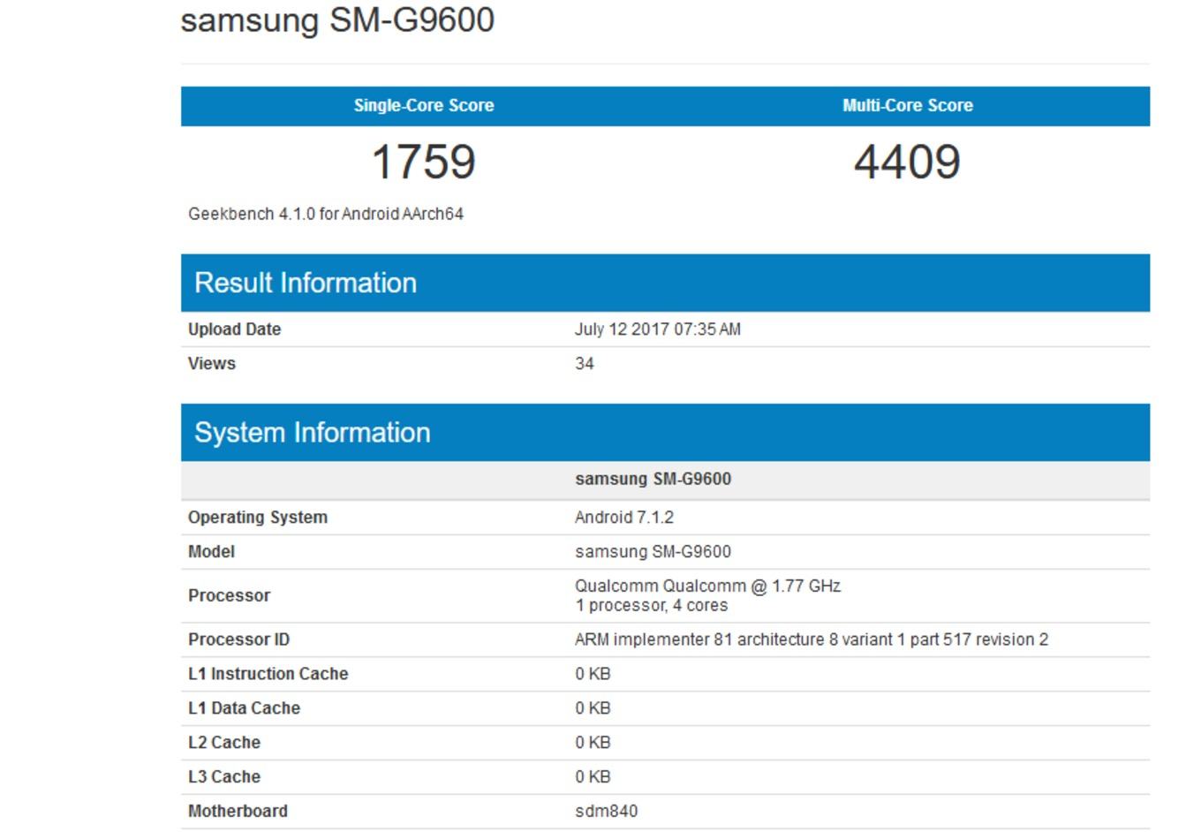Select the Model value 'samsung SM-G9600'
The height and width of the screenshot is (832, 1201).
[x=653, y=552]
